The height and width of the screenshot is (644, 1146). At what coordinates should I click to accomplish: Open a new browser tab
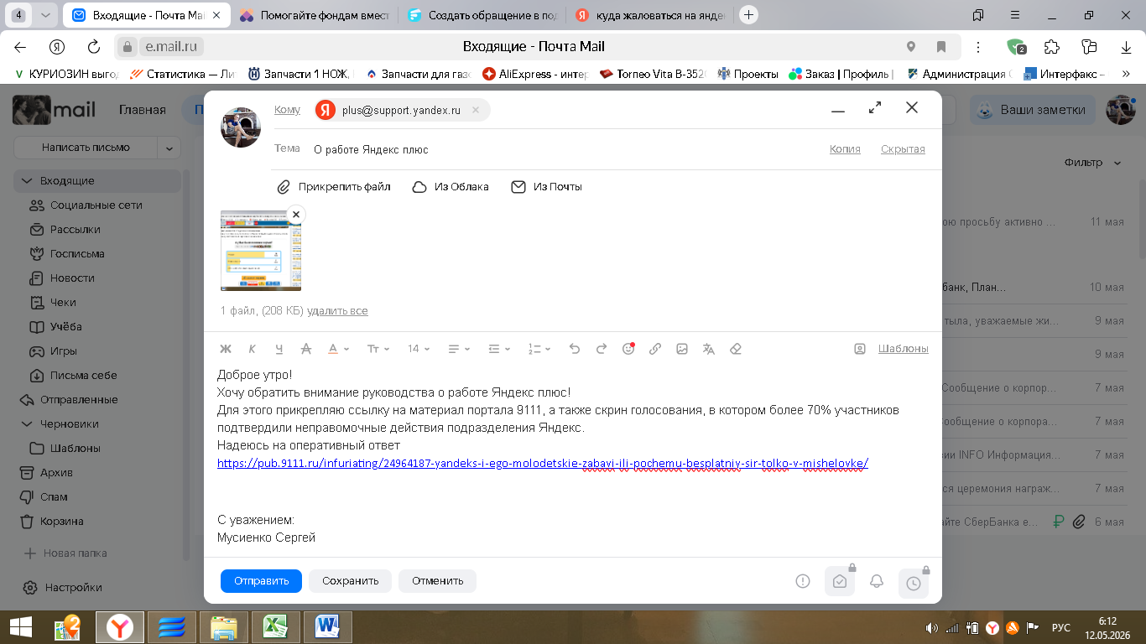pos(748,15)
